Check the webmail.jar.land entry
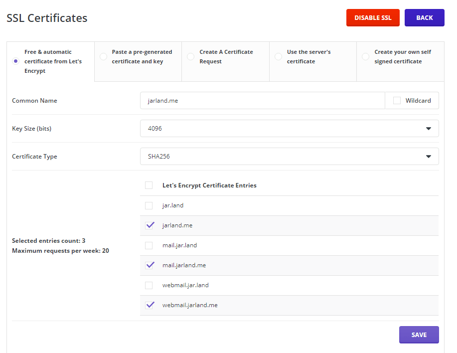The height and width of the screenshot is (353, 457). point(149,285)
